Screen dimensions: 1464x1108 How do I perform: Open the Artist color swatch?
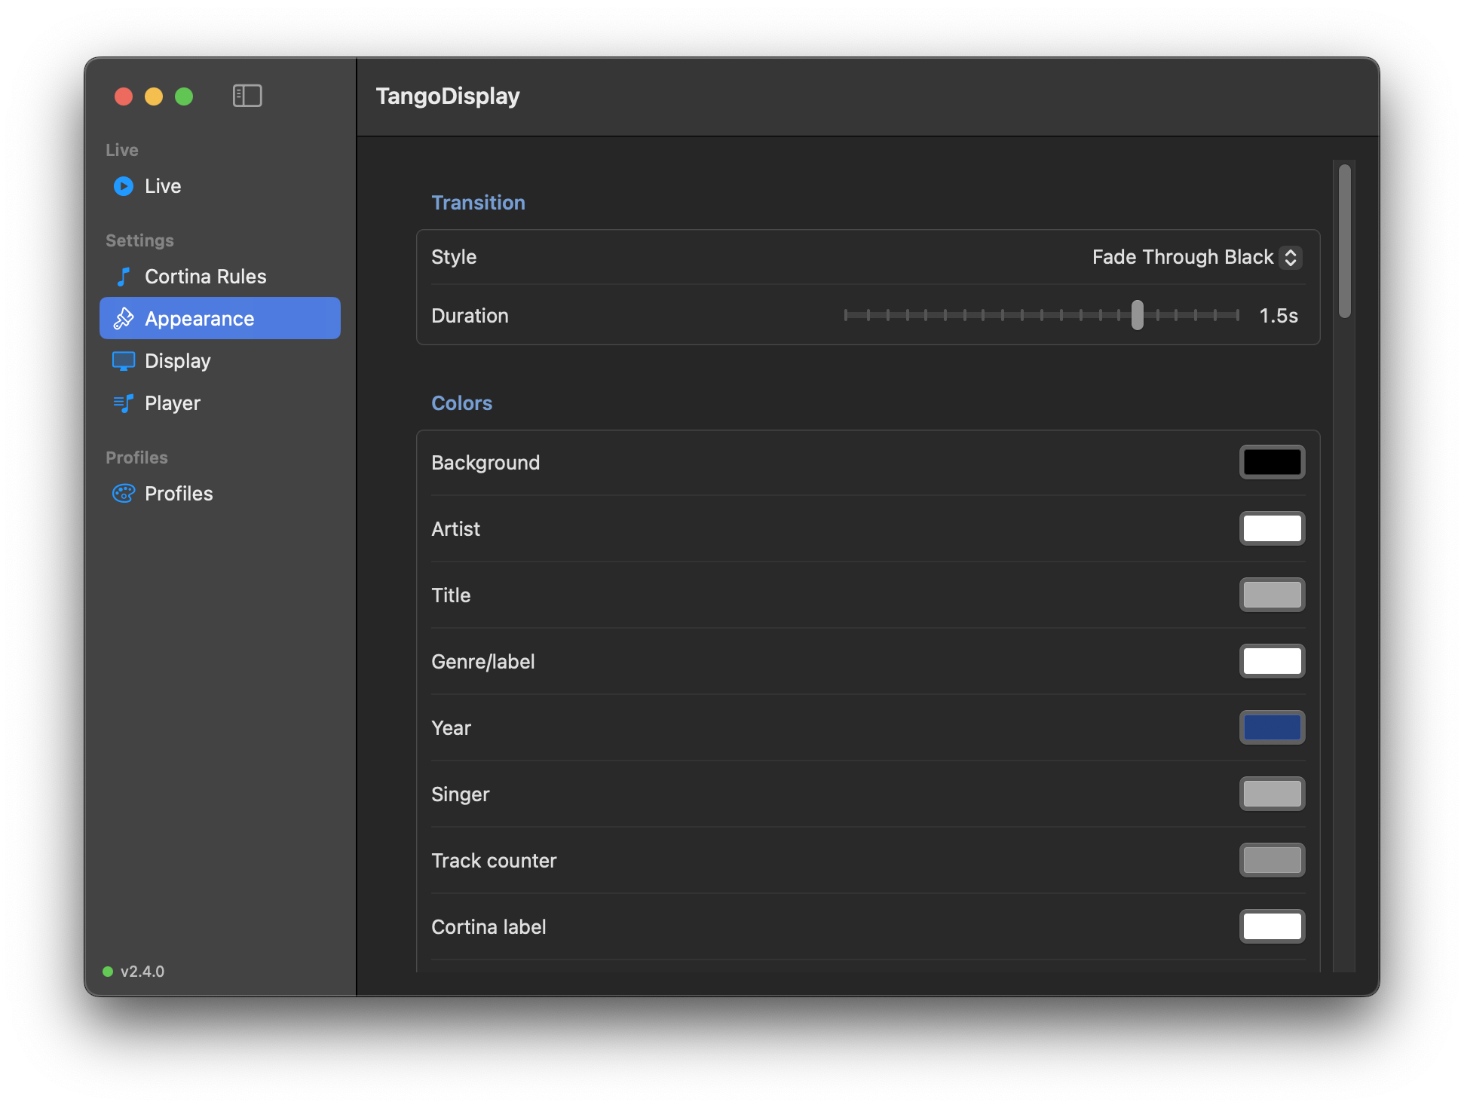tap(1273, 528)
